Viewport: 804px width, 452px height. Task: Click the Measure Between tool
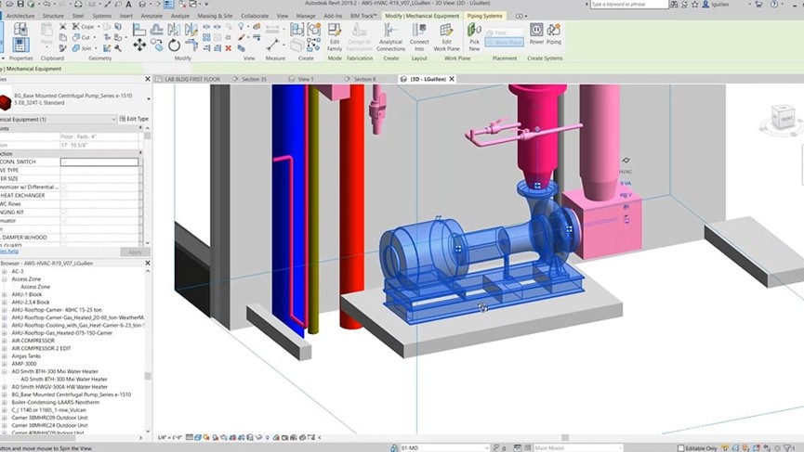(272, 45)
